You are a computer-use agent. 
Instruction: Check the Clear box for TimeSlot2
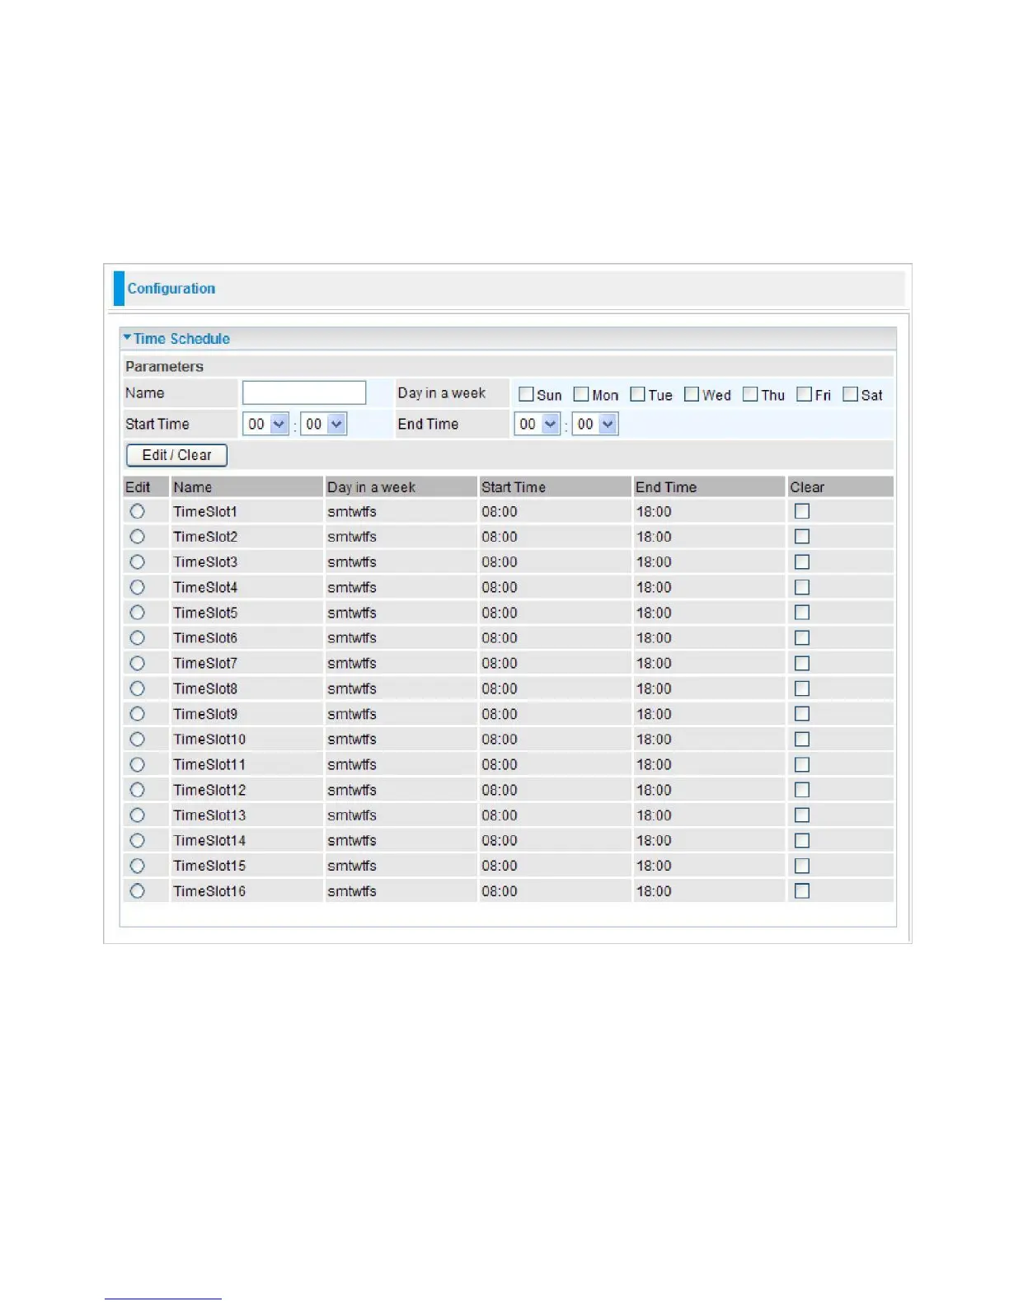click(x=802, y=537)
